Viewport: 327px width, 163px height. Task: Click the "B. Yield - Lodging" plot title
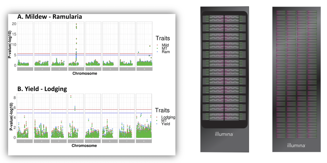pyautogui.click(x=42, y=89)
